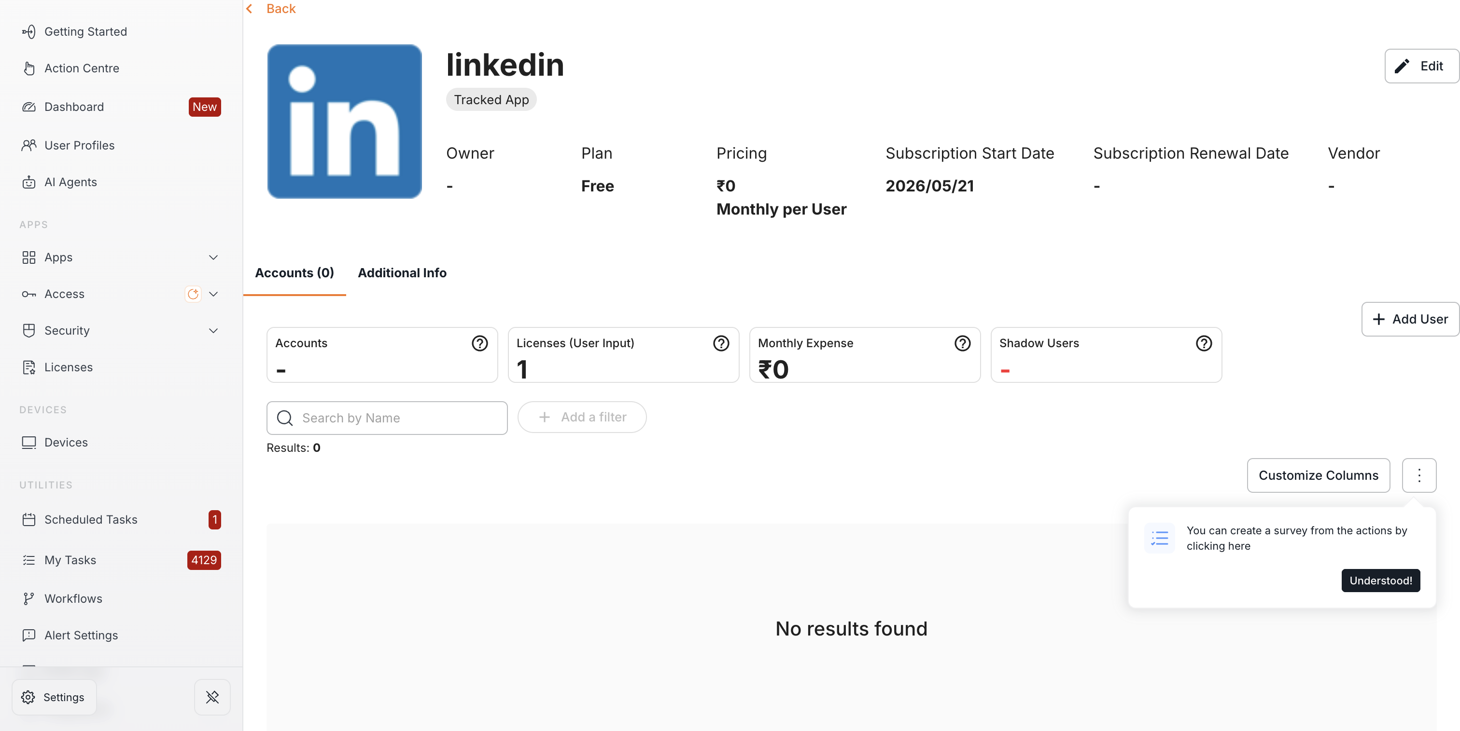This screenshot has width=1460, height=731.
Task: Click the Settings gear icon
Action: 28,698
